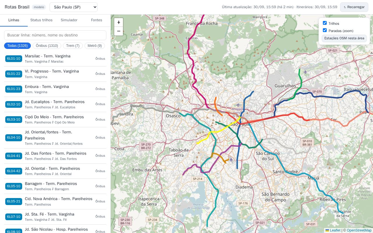Click the 6L01-22 line badge
373x233 pixels.
click(14, 74)
